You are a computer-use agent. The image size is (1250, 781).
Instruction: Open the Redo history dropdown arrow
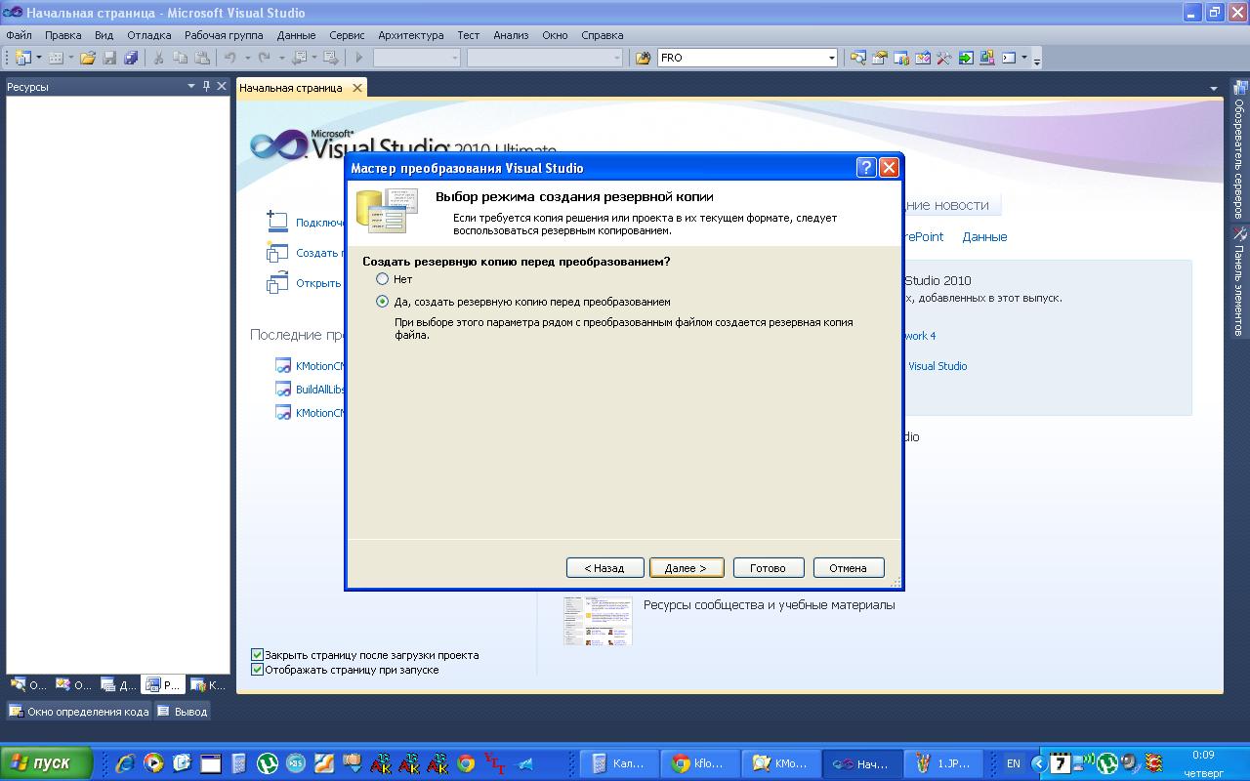(x=281, y=58)
